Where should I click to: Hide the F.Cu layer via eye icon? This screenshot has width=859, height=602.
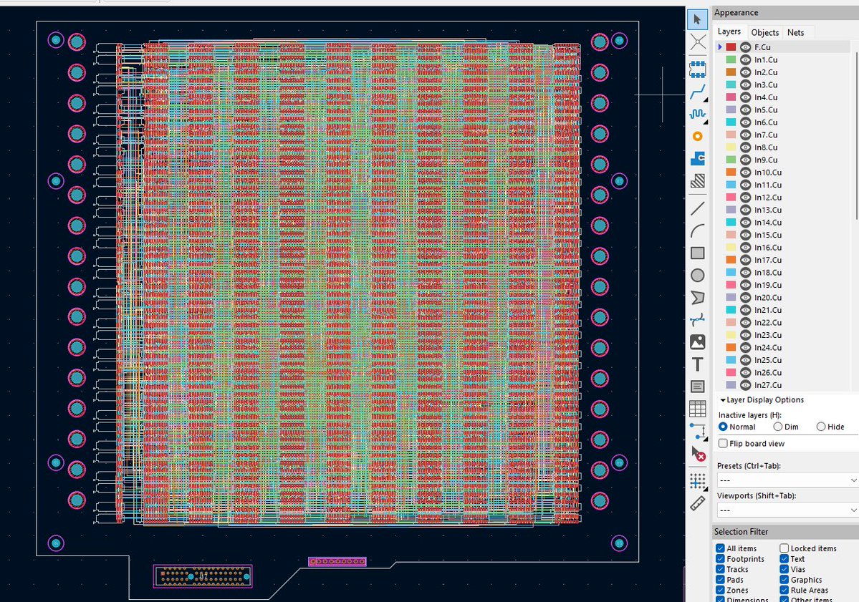pyautogui.click(x=745, y=47)
